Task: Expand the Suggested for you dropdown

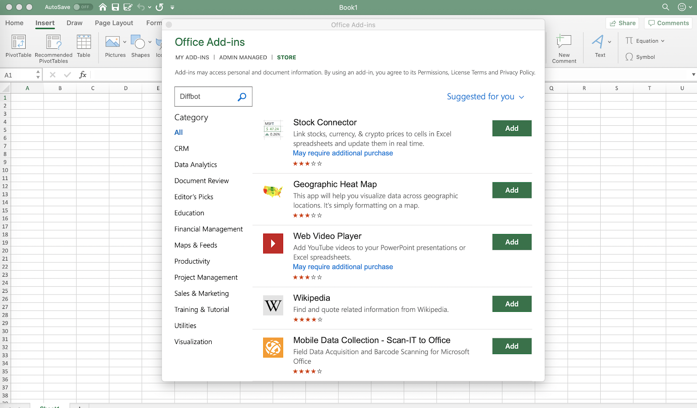Action: coord(485,97)
